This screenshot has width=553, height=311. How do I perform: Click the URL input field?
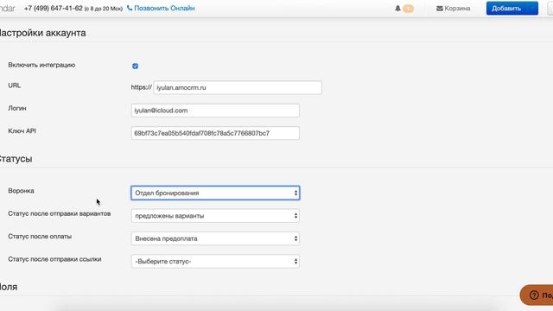[238, 87]
